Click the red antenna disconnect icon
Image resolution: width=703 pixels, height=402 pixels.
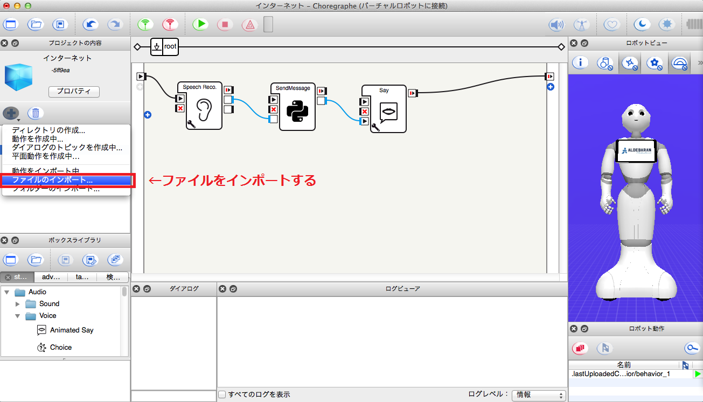170,24
